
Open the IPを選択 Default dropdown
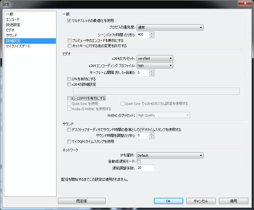pyautogui.click(x=170, y=156)
